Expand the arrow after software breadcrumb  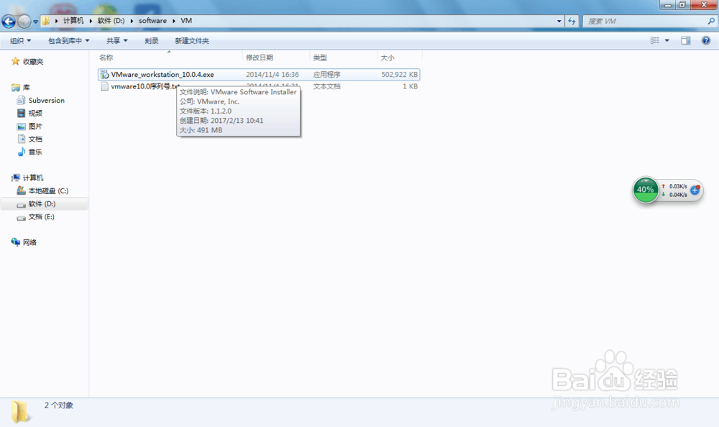tap(174, 21)
